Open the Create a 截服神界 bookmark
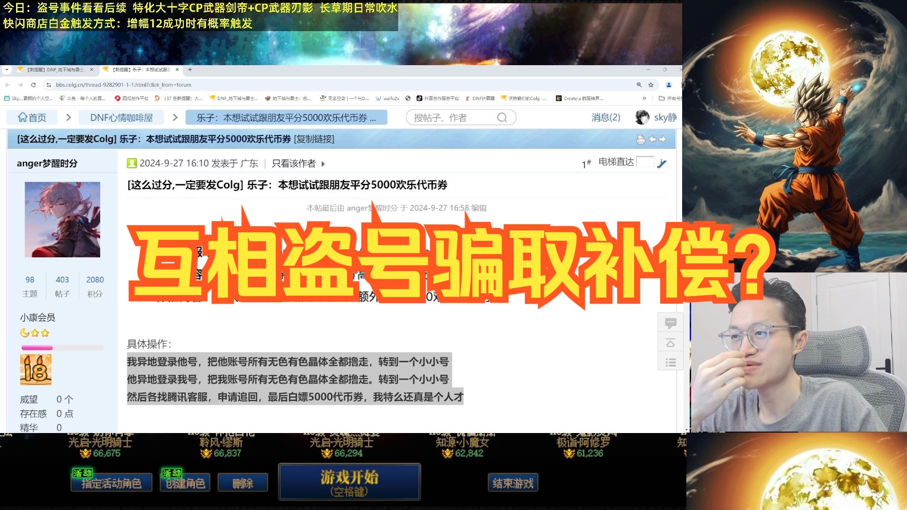This screenshot has width=907, height=510. pos(580,99)
